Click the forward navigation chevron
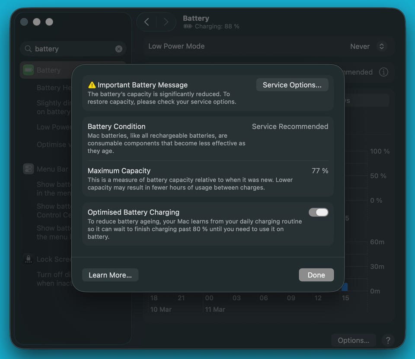This screenshot has height=359, width=415. coord(166,22)
